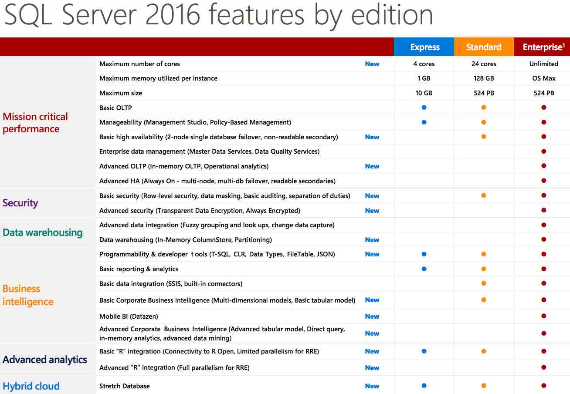The width and height of the screenshot is (570, 394).
Task: Click the 128 GB memory cell
Action: click(484, 78)
